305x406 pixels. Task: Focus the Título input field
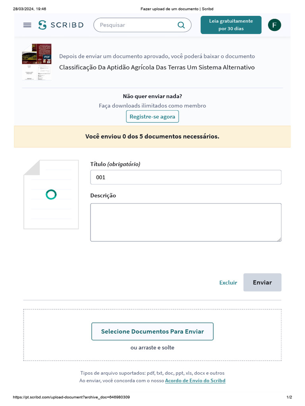coord(185,177)
